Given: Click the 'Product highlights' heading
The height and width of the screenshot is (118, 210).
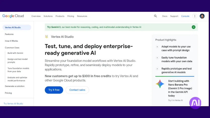Looking at the screenshot, I should click(166, 40).
